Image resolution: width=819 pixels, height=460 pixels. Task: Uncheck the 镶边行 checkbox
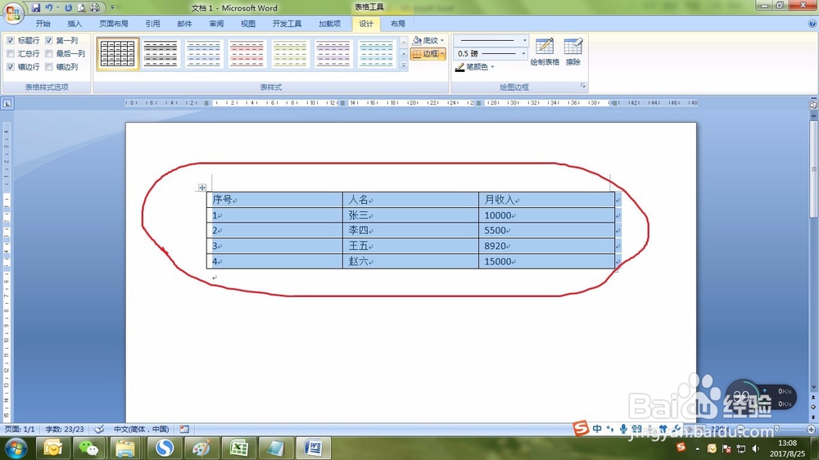pyautogui.click(x=11, y=67)
